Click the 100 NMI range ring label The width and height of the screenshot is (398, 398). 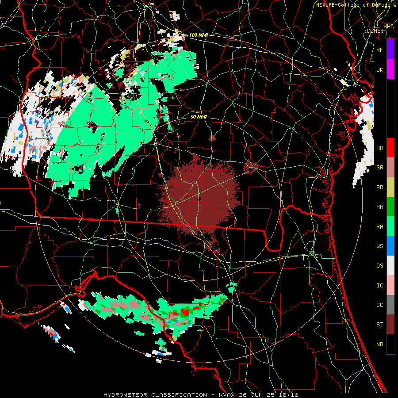click(x=199, y=35)
